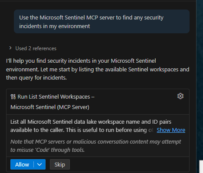Click the italic note about MCP servers misuse
Viewport: 203px width, 173px height.
[95, 146]
